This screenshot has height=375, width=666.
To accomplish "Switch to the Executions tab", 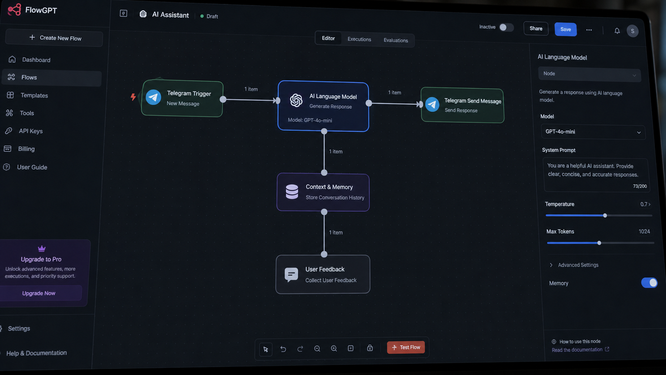I will click(360, 39).
